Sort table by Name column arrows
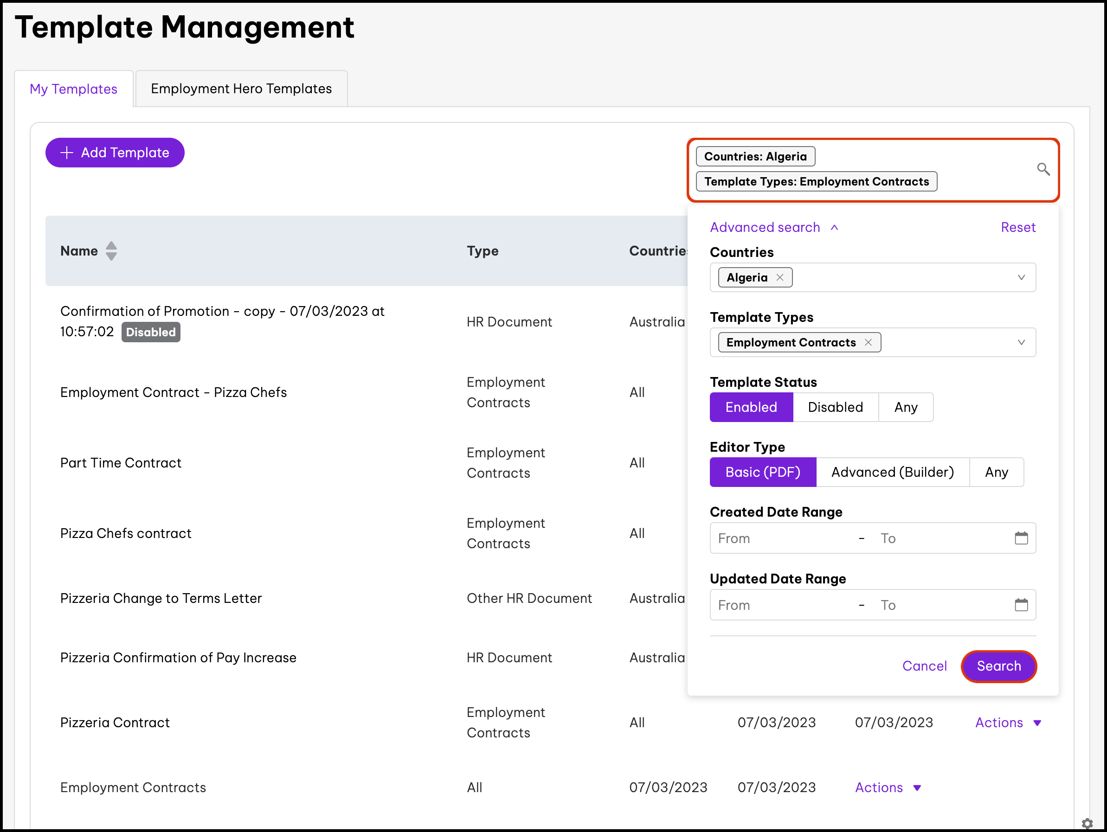This screenshot has height=832, width=1107. 111,251
